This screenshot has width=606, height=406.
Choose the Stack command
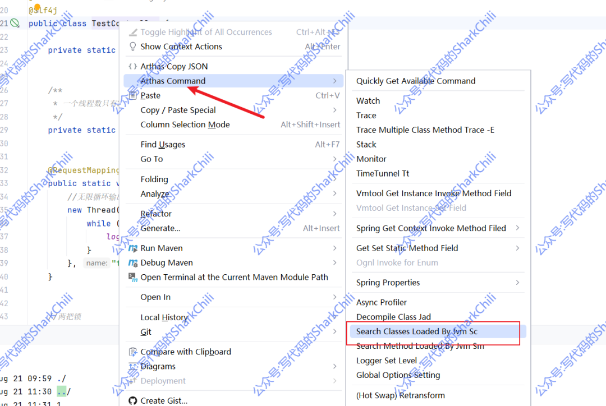tap(438, 145)
